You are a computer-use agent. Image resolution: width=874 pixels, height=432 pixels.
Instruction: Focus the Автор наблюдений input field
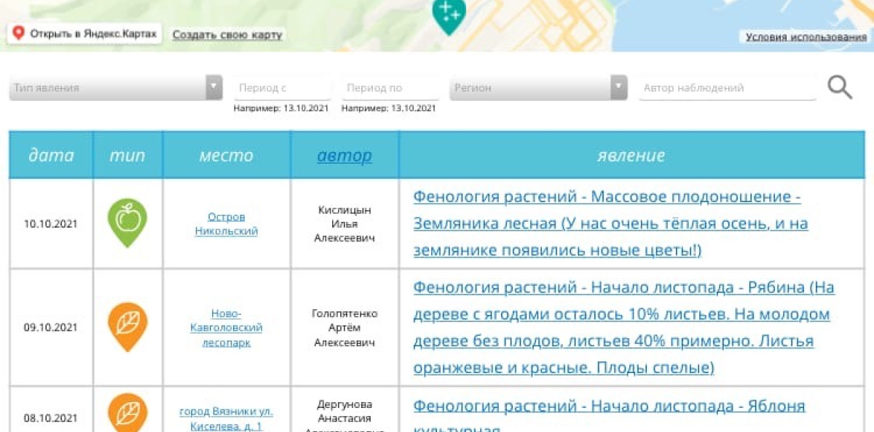[x=728, y=88]
